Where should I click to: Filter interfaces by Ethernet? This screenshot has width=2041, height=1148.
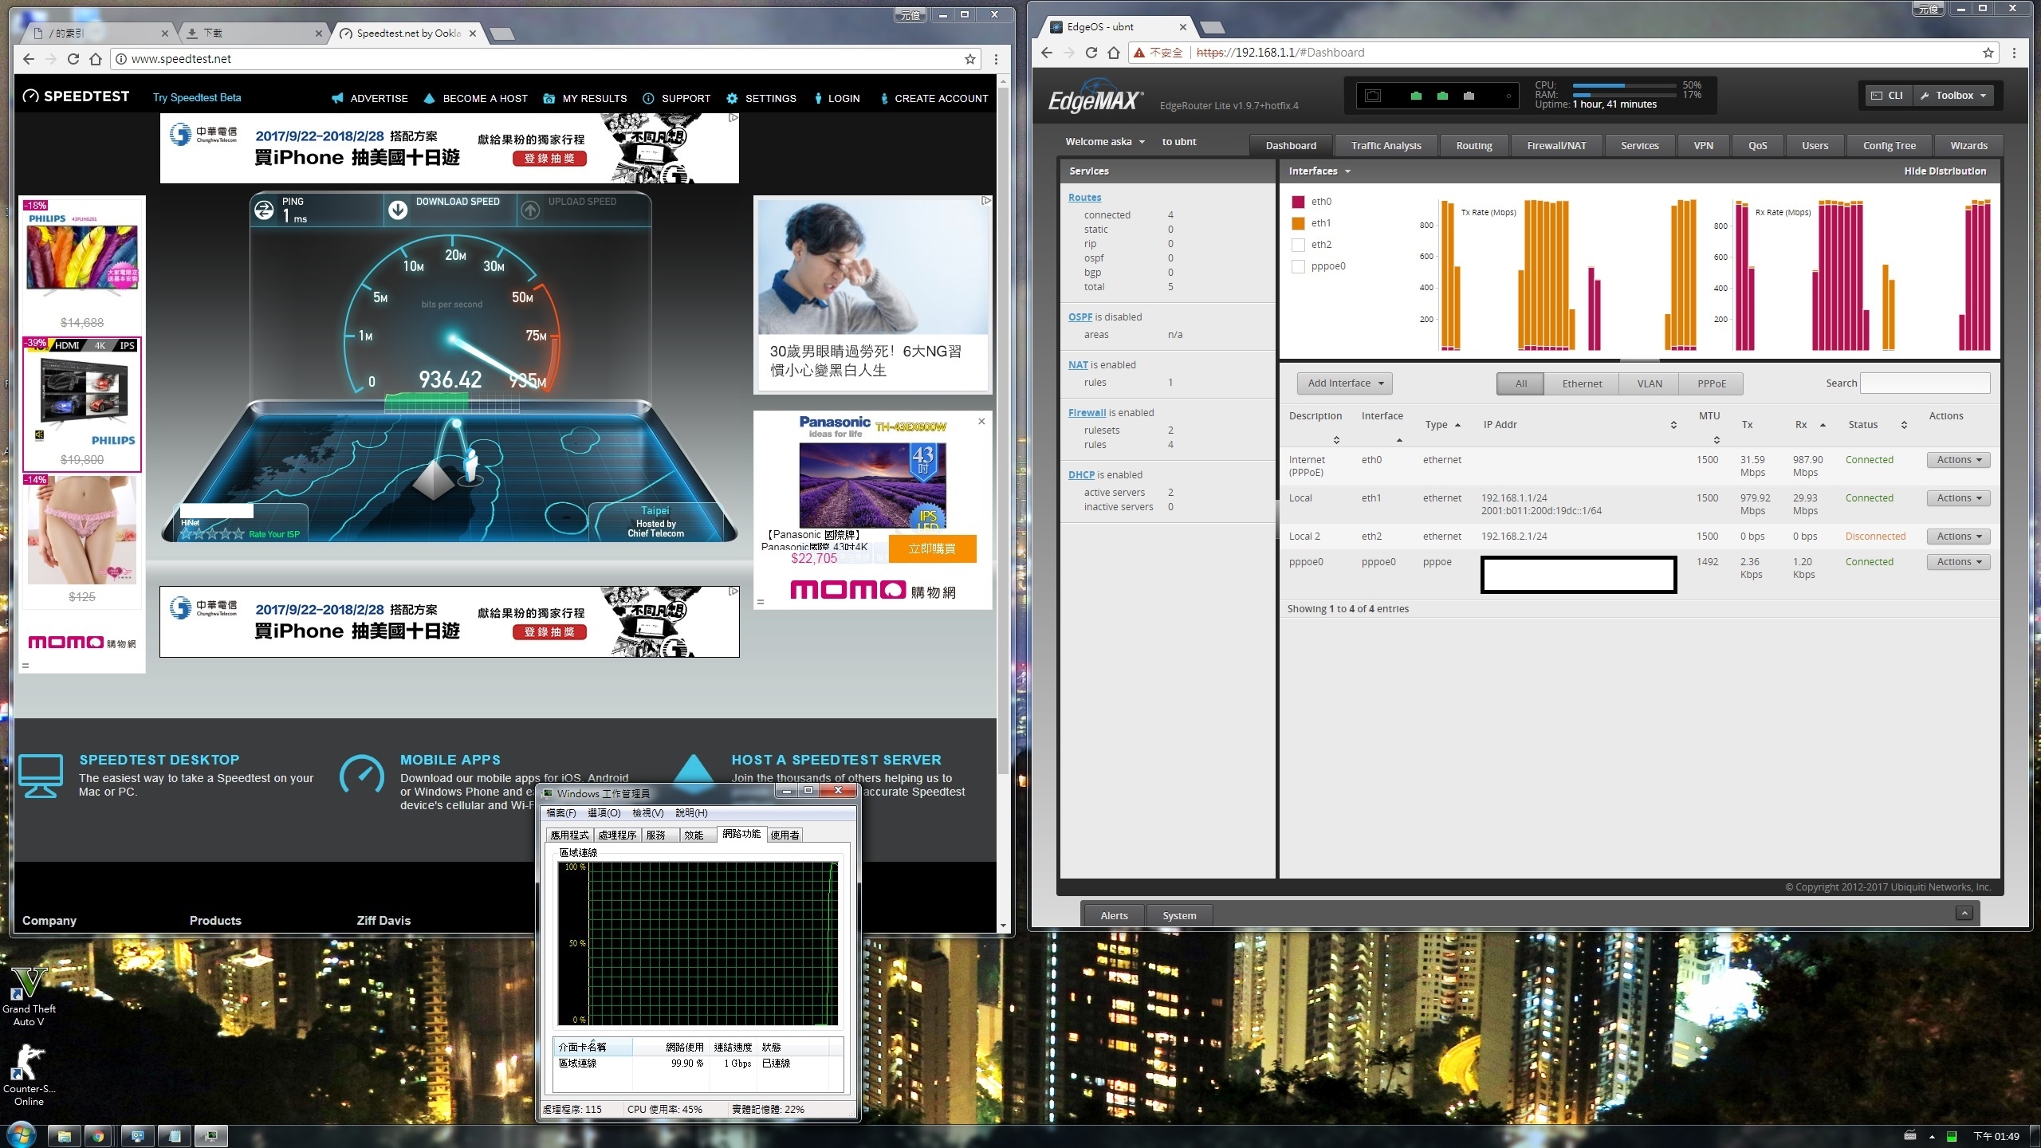(x=1582, y=383)
